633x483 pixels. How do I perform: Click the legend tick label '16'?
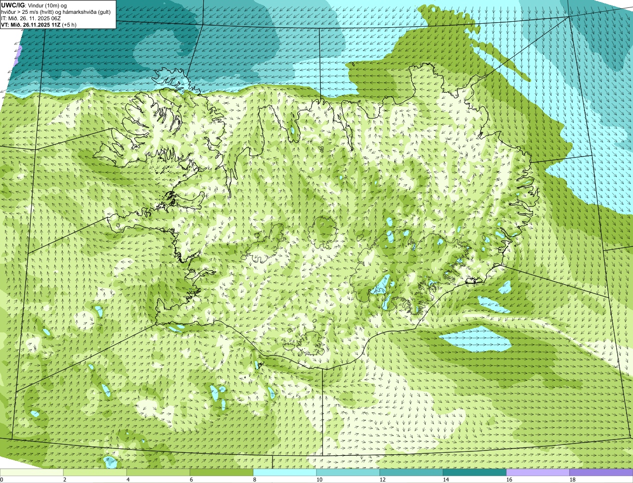click(x=509, y=480)
